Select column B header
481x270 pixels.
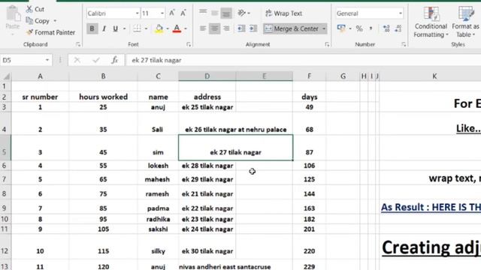(104, 76)
